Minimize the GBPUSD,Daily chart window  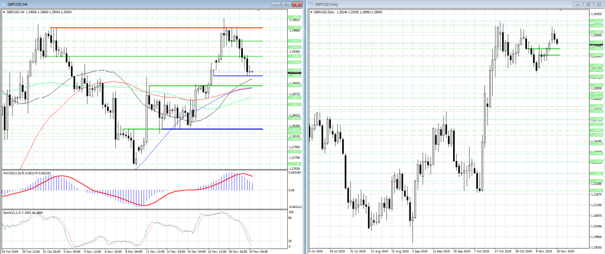pyautogui.click(x=577, y=4)
